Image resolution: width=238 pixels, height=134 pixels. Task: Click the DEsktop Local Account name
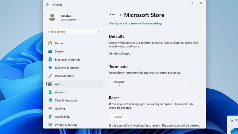tap(68, 17)
